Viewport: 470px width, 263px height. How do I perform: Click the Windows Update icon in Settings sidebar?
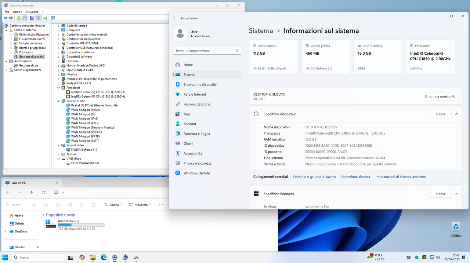[178, 173]
